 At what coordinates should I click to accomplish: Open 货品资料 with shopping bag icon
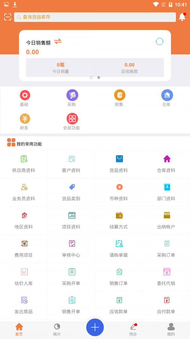[x=119, y=164]
